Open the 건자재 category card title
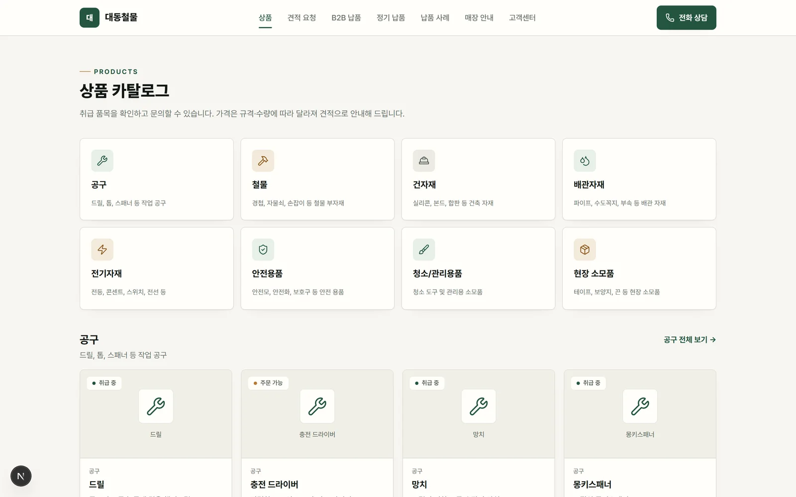The width and height of the screenshot is (796, 497). pos(424,184)
